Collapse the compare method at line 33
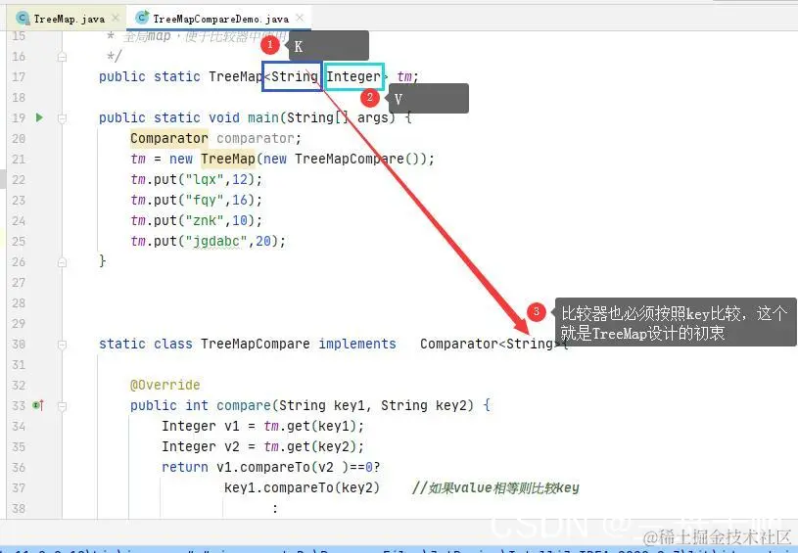The image size is (798, 553). click(x=62, y=406)
